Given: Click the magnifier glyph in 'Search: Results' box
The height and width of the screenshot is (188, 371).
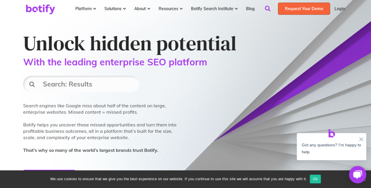Looking at the screenshot, I should pyautogui.click(x=32, y=84).
